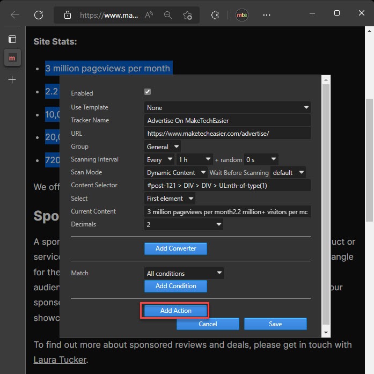Click the Add Converter button
Image resolution: width=374 pixels, height=374 pixels.
[x=175, y=248]
